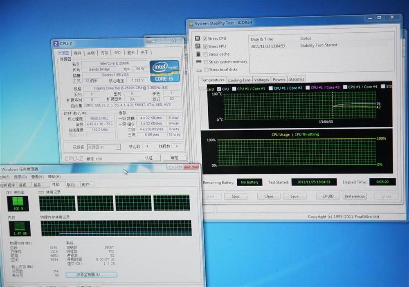Open the 用户 tab in Task Manager

85,185
